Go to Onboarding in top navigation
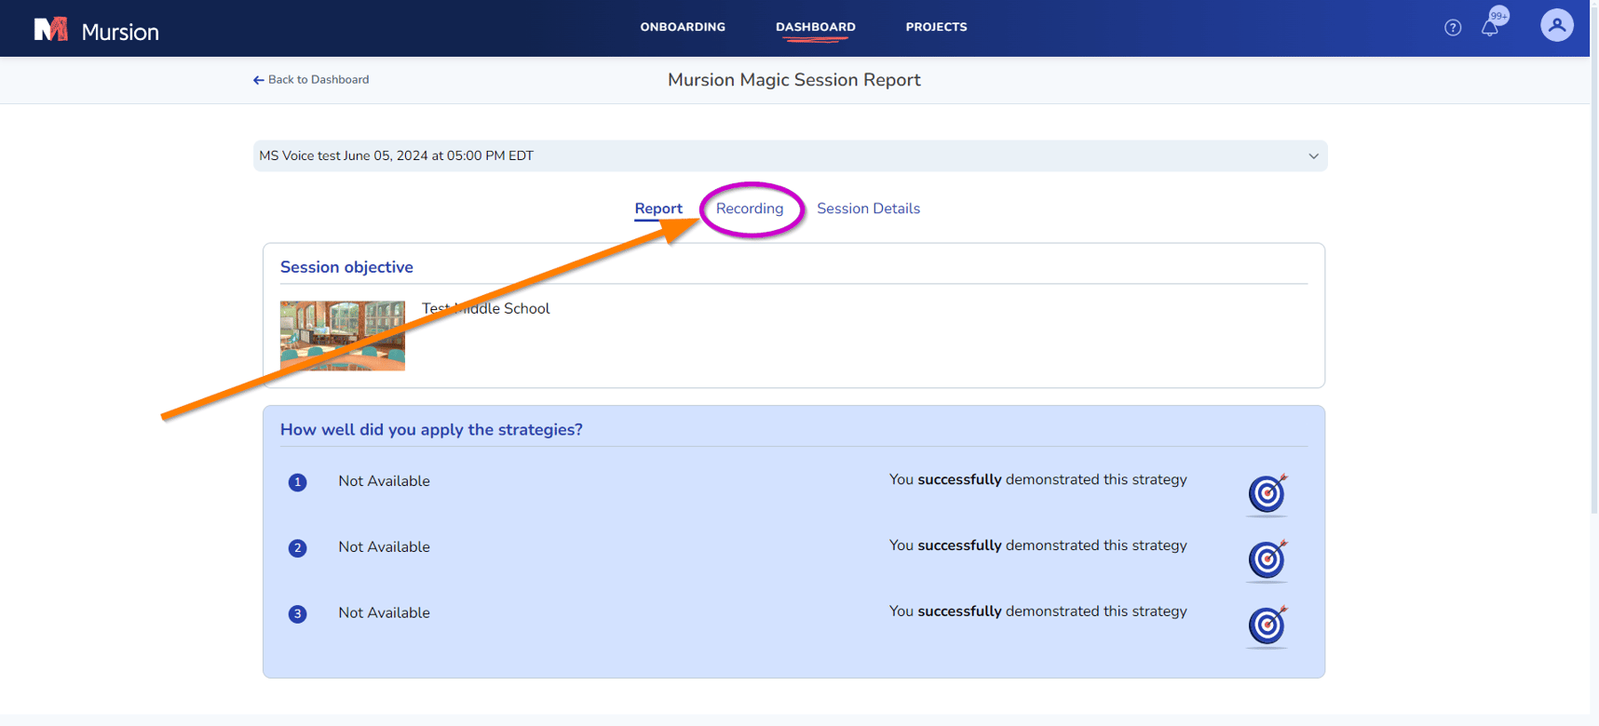Screen dimensions: 1599x726 (x=683, y=27)
